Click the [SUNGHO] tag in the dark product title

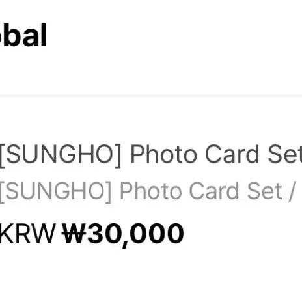click(x=61, y=155)
